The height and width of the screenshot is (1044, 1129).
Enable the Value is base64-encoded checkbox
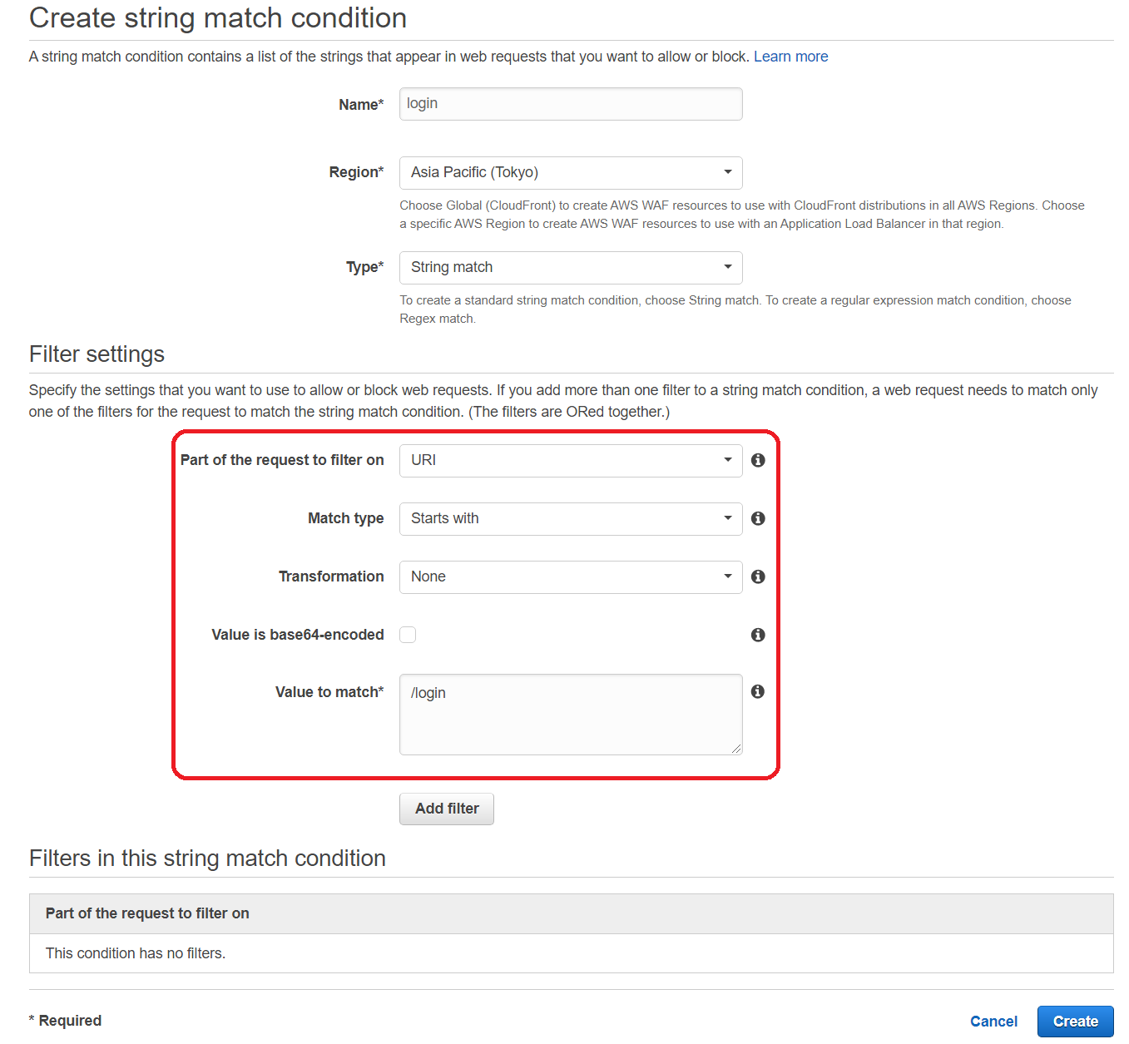pyautogui.click(x=408, y=635)
